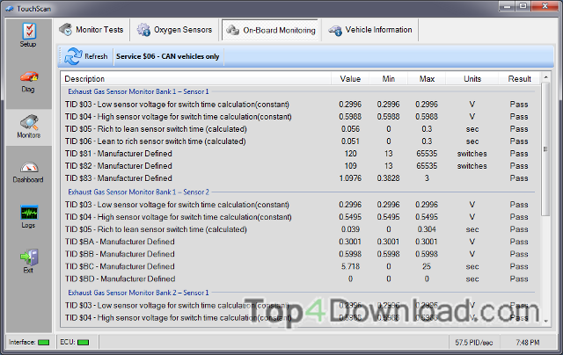
Task: Click max value 0.304 in the list
Action: click(x=427, y=229)
